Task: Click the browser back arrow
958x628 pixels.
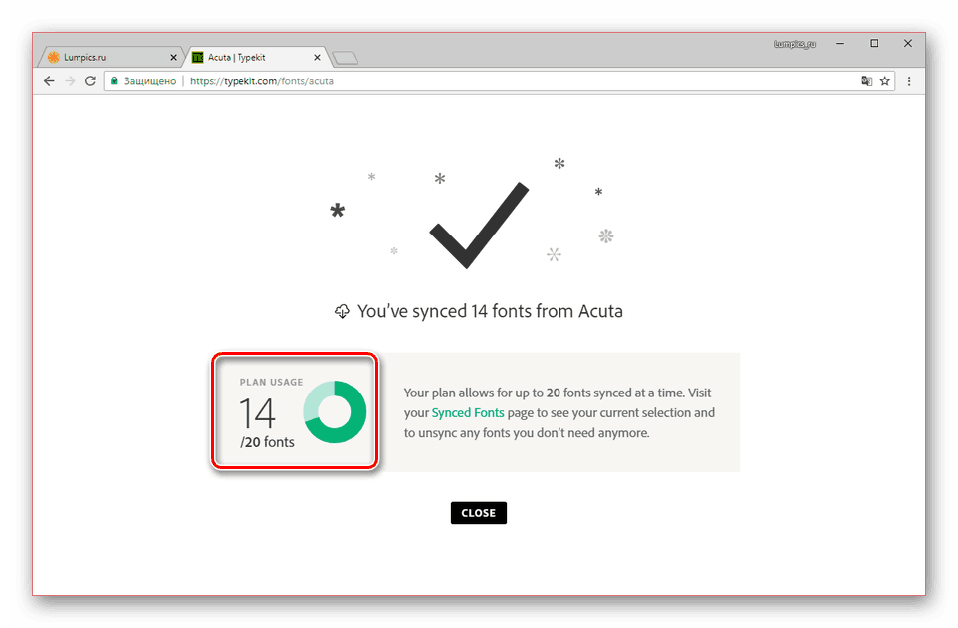Action: pos(49,81)
